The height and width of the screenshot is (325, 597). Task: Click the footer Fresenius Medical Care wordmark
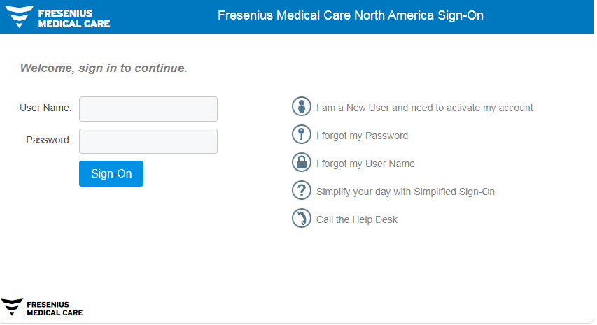(55, 308)
